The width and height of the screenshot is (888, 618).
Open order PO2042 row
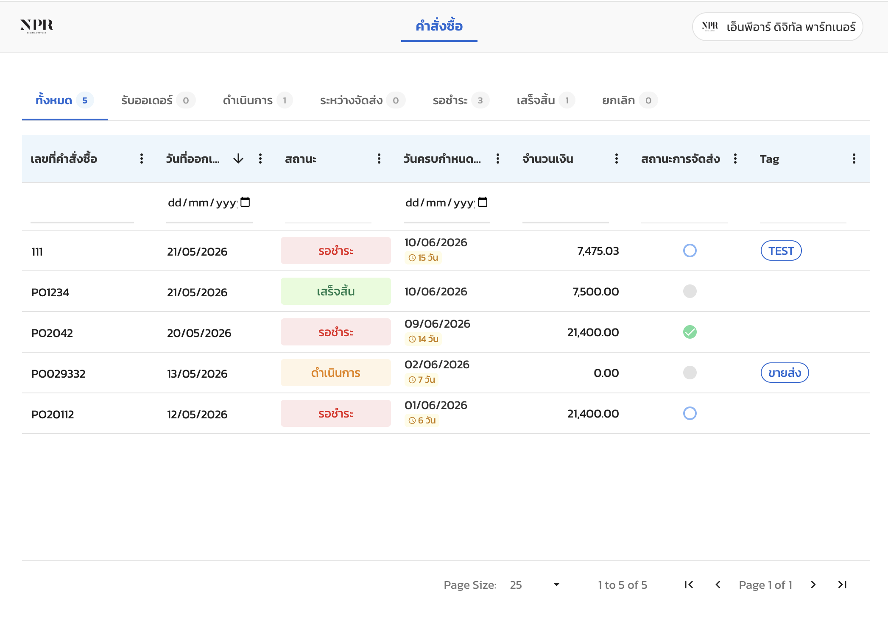coord(446,332)
